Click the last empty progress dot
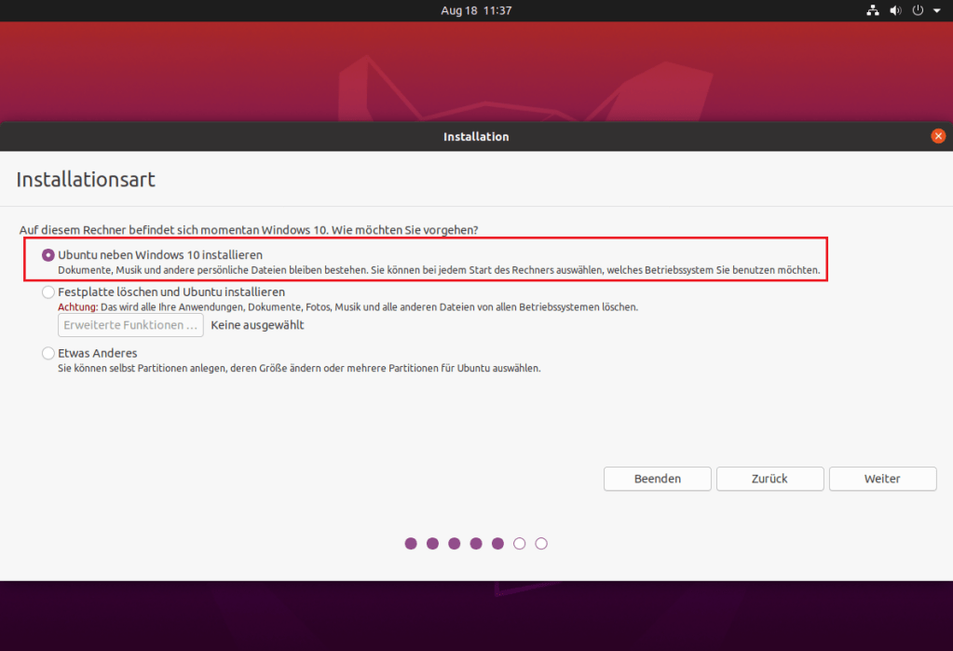The image size is (953, 651). pyautogui.click(x=541, y=544)
